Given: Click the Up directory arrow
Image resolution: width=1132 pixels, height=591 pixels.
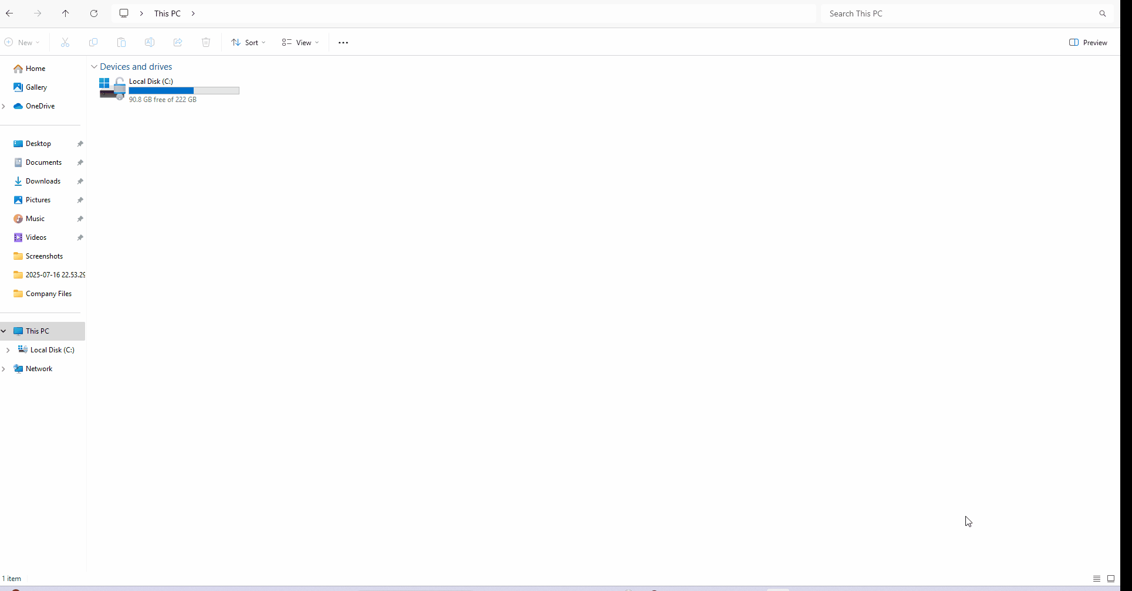Looking at the screenshot, I should [x=65, y=13].
